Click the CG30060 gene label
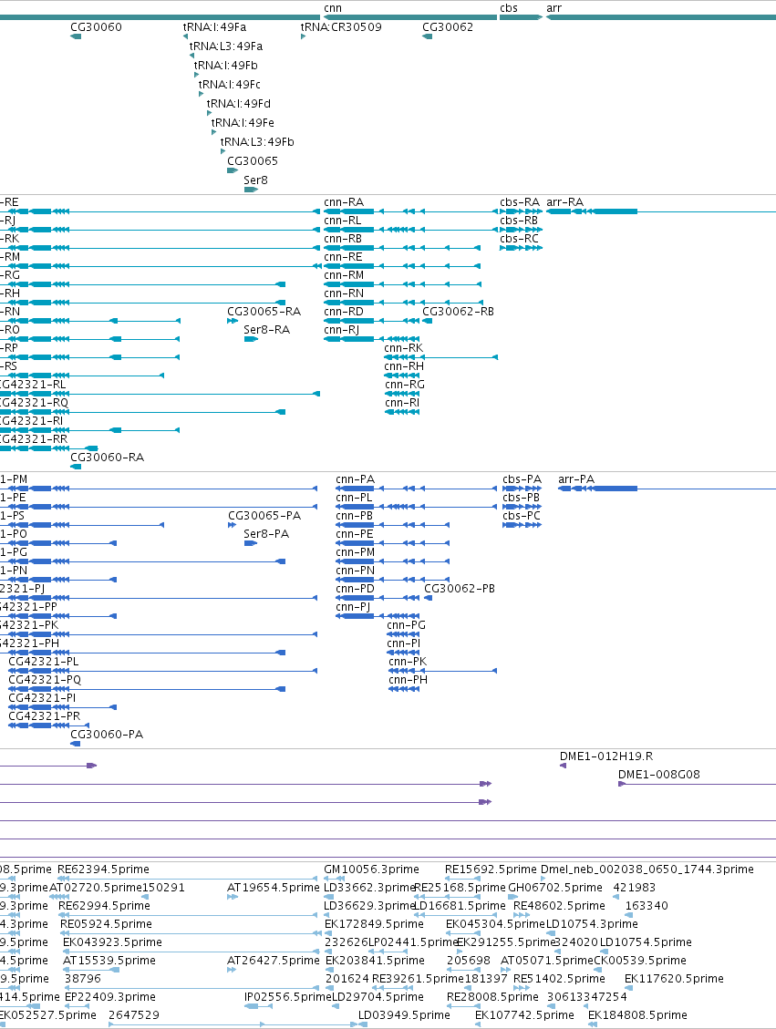 pyautogui.click(x=96, y=27)
